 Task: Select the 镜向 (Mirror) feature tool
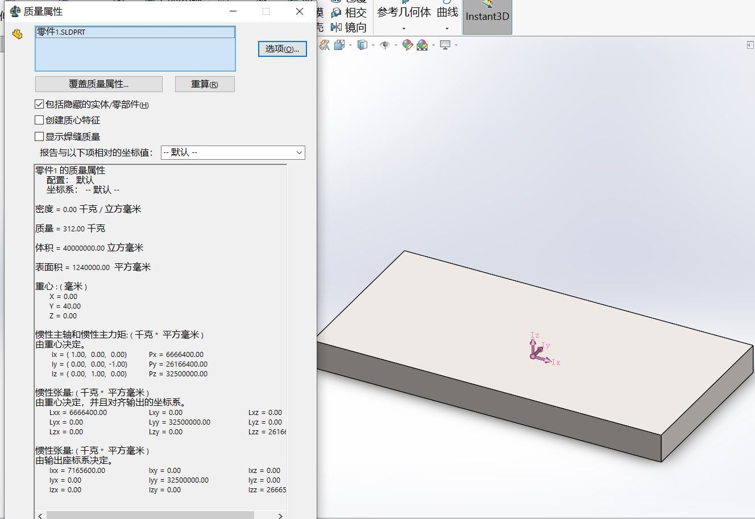[x=349, y=27]
